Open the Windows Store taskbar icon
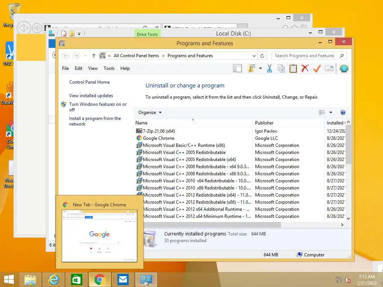The image size is (383, 287). point(76,280)
